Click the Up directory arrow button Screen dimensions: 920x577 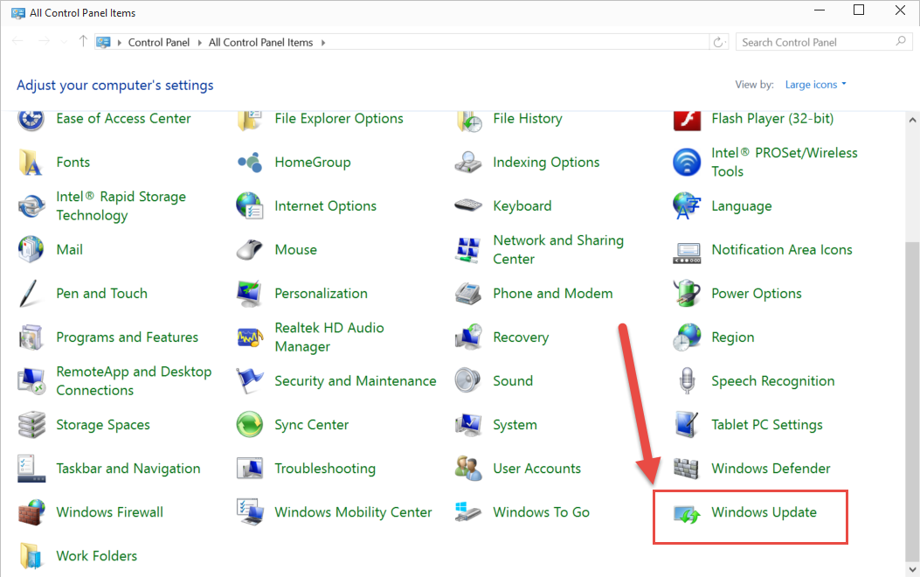[x=83, y=42]
